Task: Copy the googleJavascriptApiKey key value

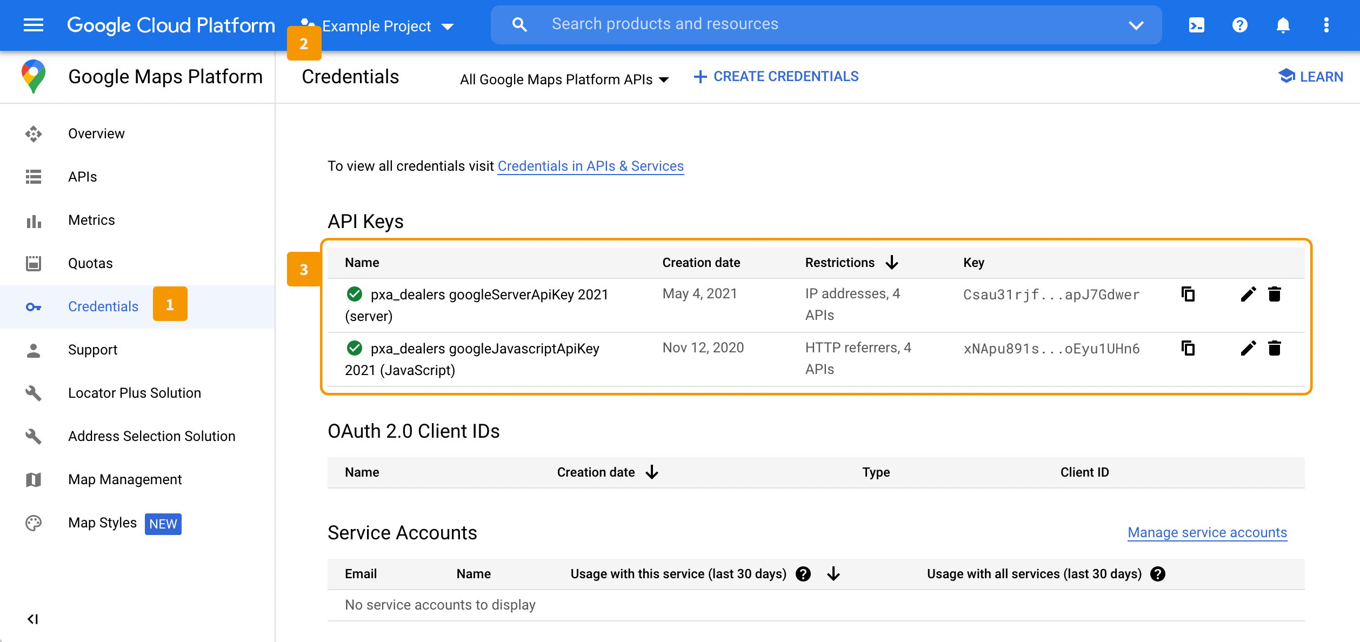Action: [1188, 348]
